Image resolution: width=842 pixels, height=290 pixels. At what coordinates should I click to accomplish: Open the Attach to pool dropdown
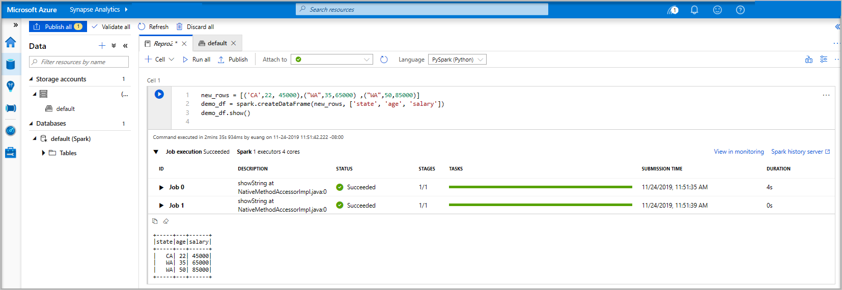(x=332, y=60)
